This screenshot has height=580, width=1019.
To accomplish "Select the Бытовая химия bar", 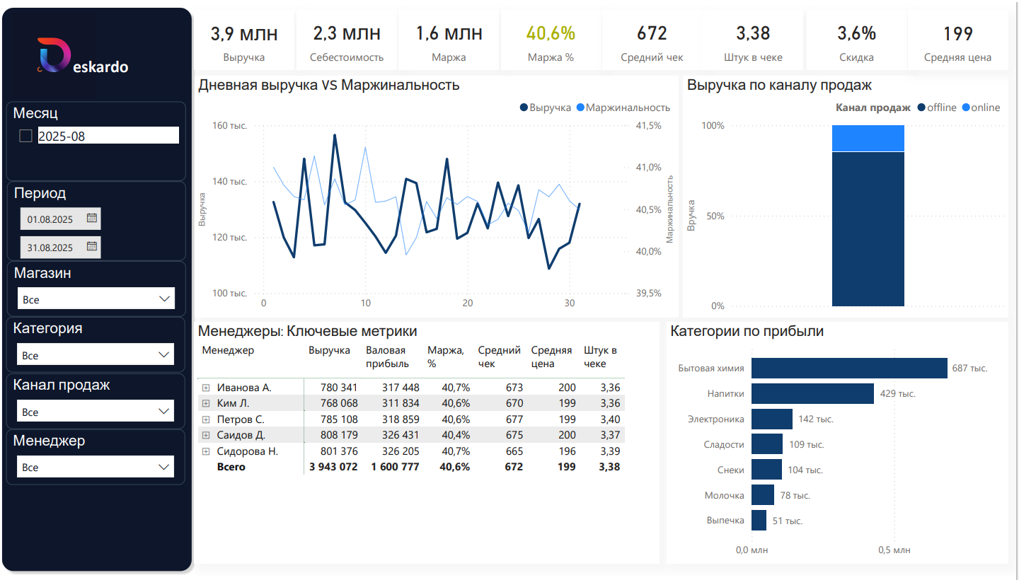I will (848, 368).
